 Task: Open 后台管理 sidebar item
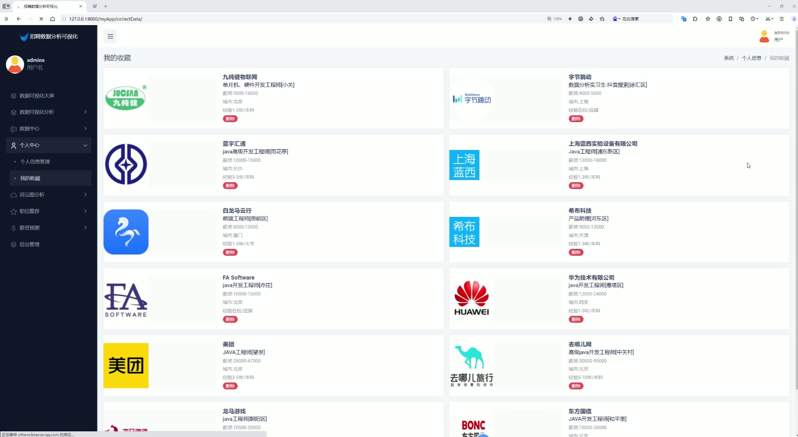point(30,244)
